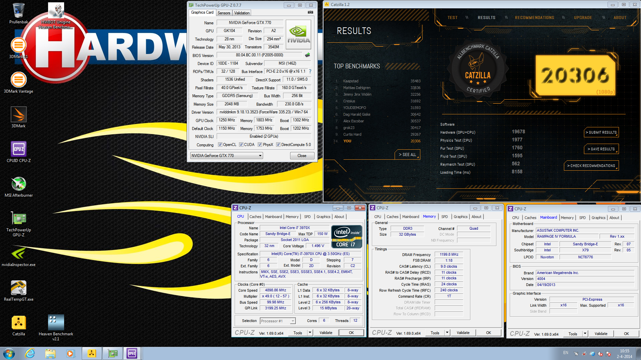Click SUBMIT RESULTS in Catzilla
The width and height of the screenshot is (641, 360).
pyautogui.click(x=601, y=132)
